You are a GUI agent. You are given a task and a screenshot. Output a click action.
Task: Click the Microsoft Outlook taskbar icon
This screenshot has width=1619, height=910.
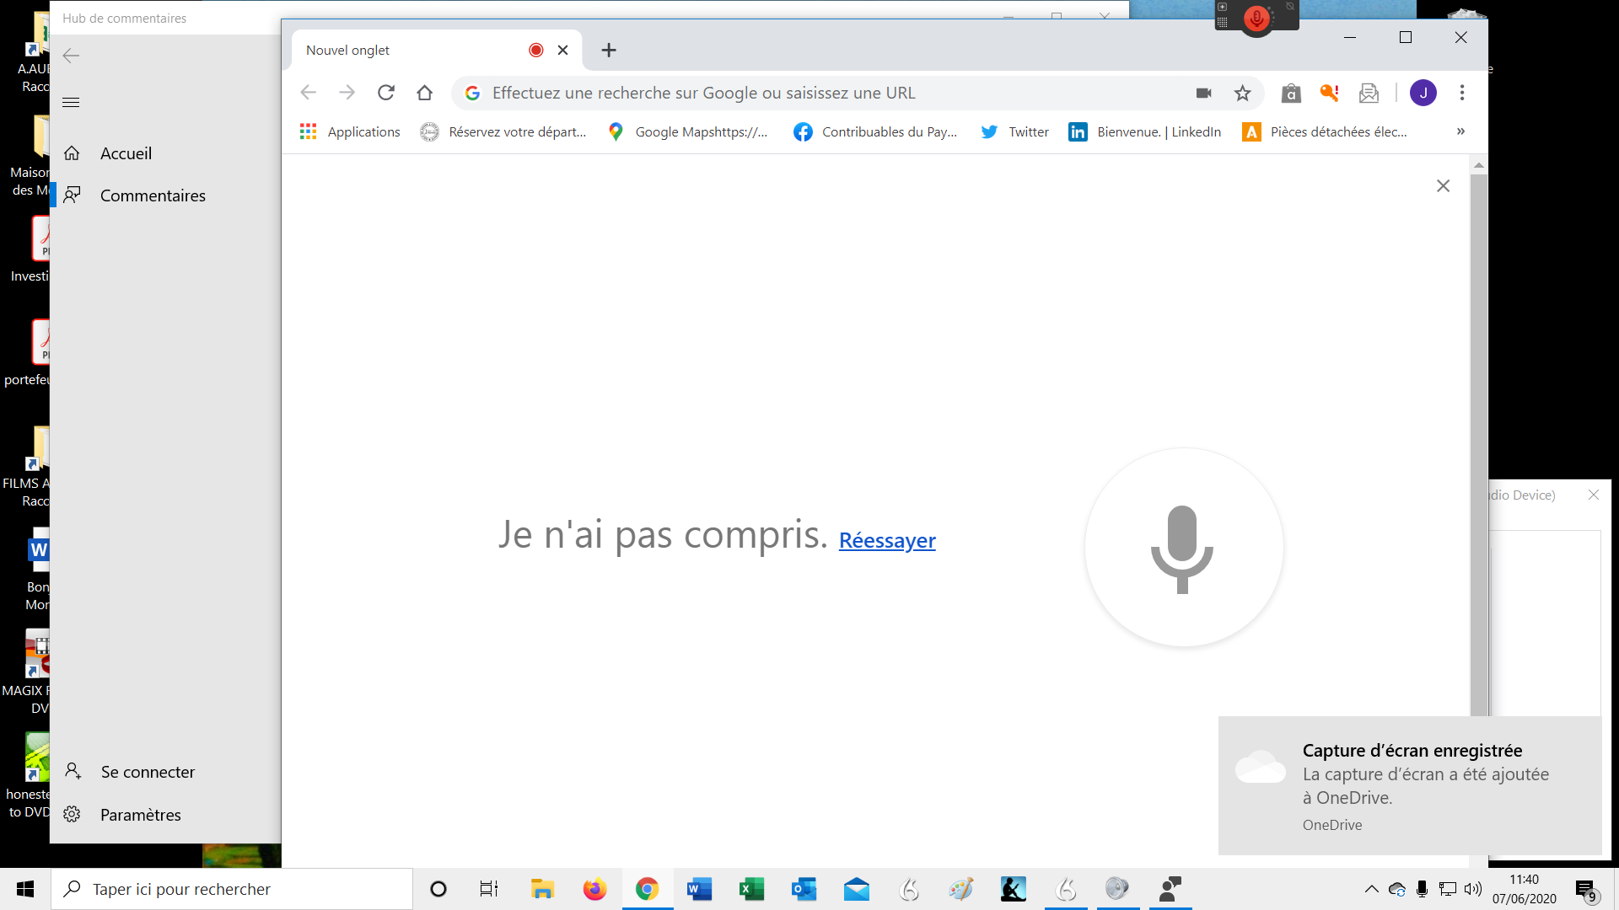(804, 889)
